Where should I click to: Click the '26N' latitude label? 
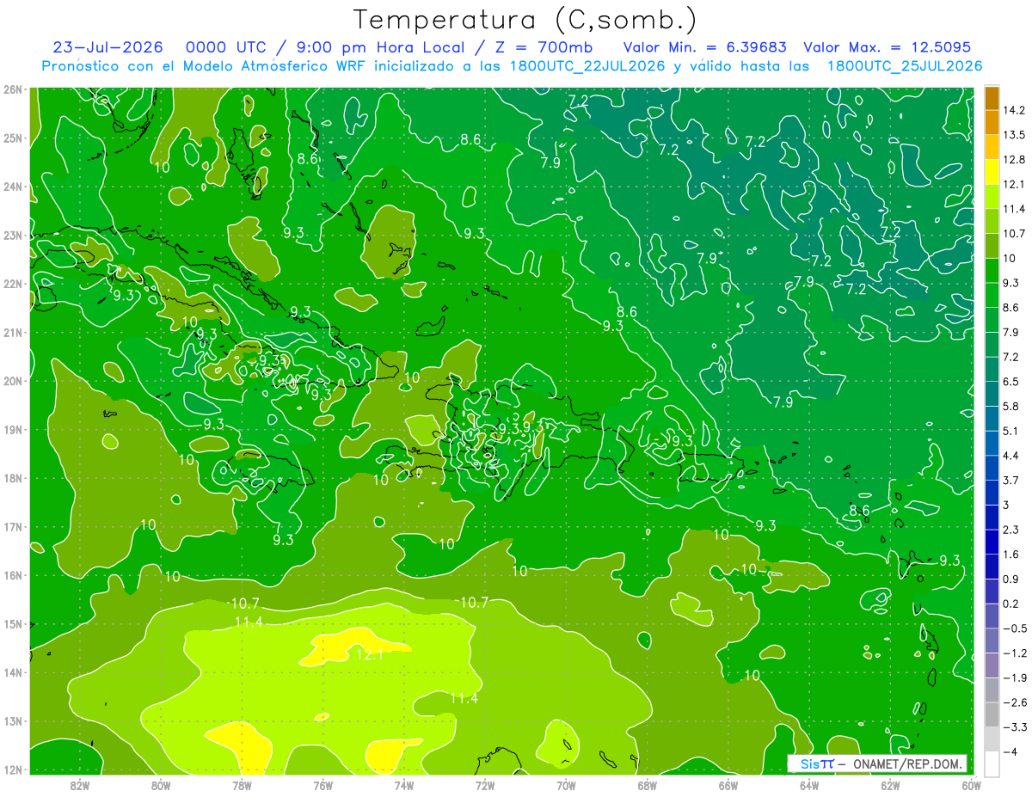click(x=12, y=89)
